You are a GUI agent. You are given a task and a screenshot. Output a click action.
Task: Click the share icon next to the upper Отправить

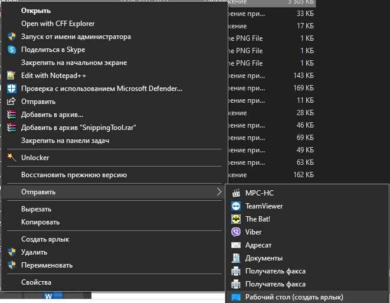pos(11,102)
